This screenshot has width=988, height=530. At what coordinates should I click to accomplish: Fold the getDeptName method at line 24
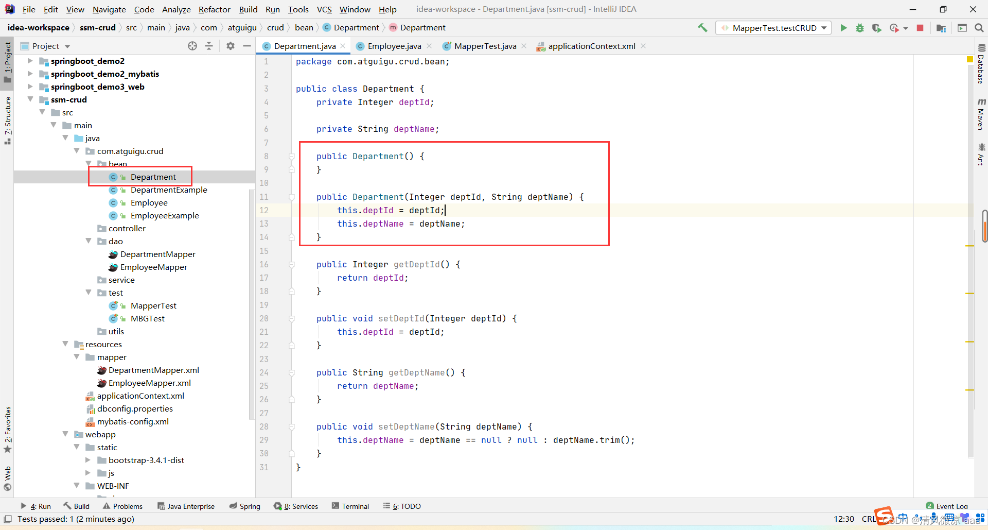click(292, 372)
